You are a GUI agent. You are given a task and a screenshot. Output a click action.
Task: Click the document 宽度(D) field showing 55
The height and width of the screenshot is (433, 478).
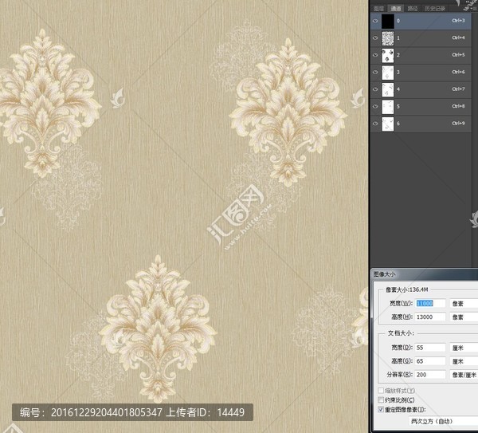(430, 348)
